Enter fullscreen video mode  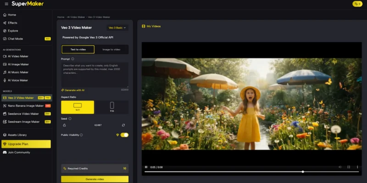coord(349,167)
